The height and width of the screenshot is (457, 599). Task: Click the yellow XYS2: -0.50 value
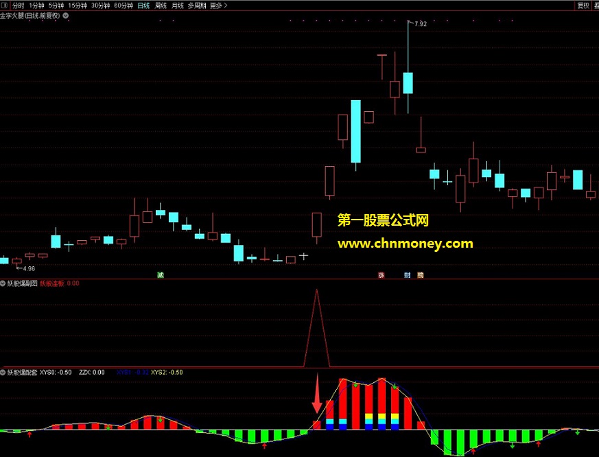[x=167, y=372]
